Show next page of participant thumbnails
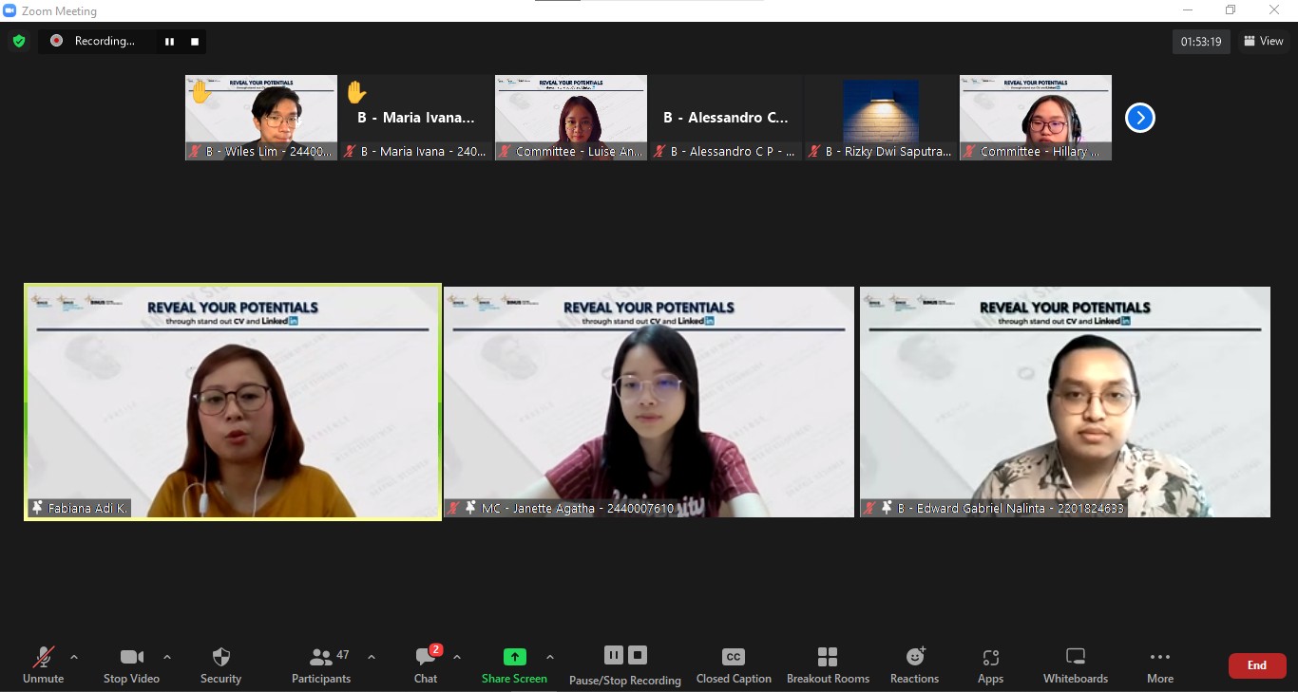This screenshot has height=692, width=1298. point(1139,118)
